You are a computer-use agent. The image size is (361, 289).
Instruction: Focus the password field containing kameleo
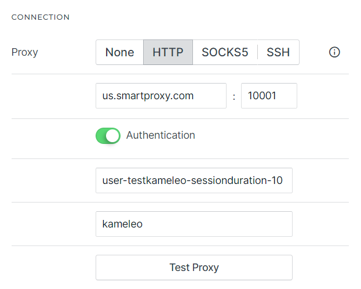coord(194,224)
